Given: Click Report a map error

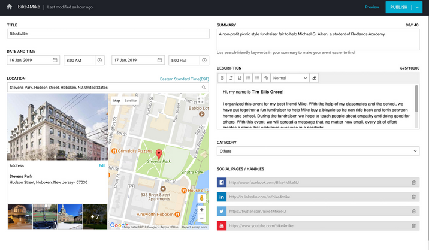Looking at the screenshot, I should pos(195,227).
